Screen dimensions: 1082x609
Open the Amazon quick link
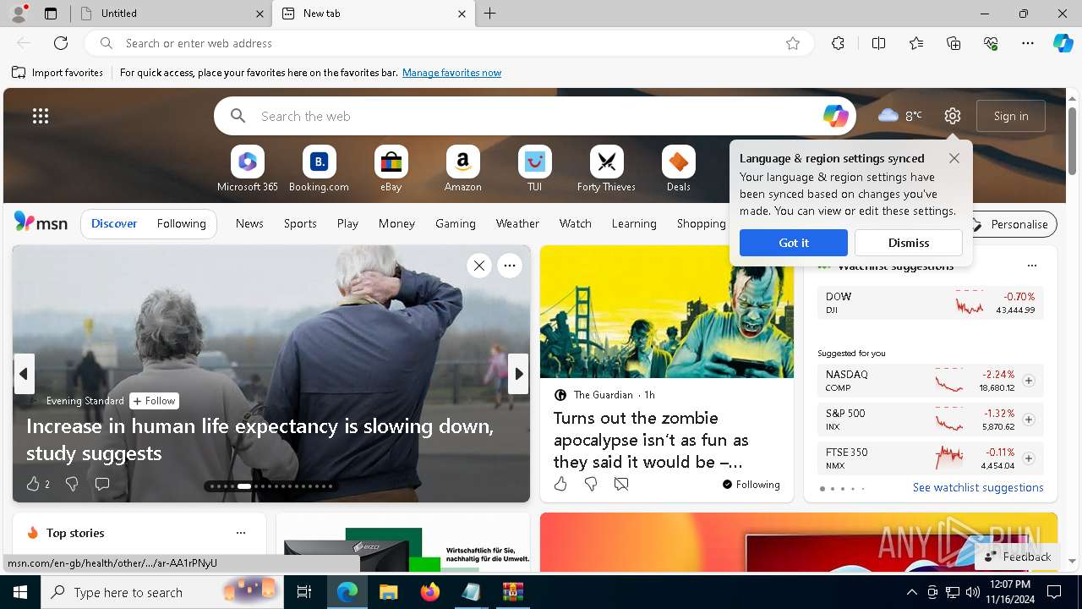(462, 169)
